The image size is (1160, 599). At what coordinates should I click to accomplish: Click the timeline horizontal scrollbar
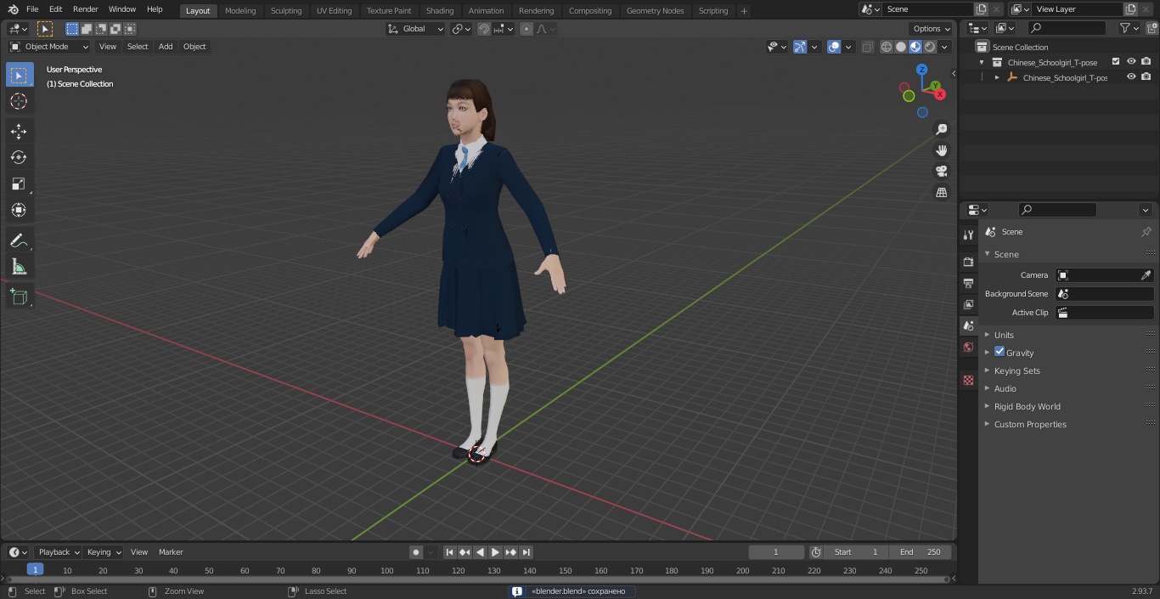pyautogui.click(x=476, y=579)
